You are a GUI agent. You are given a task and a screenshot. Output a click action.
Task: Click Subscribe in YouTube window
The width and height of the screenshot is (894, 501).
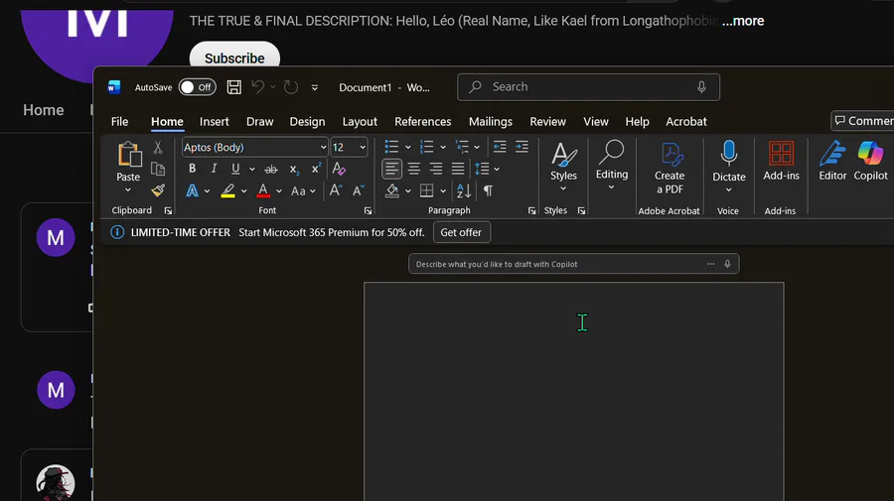pyautogui.click(x=234, y=59)
